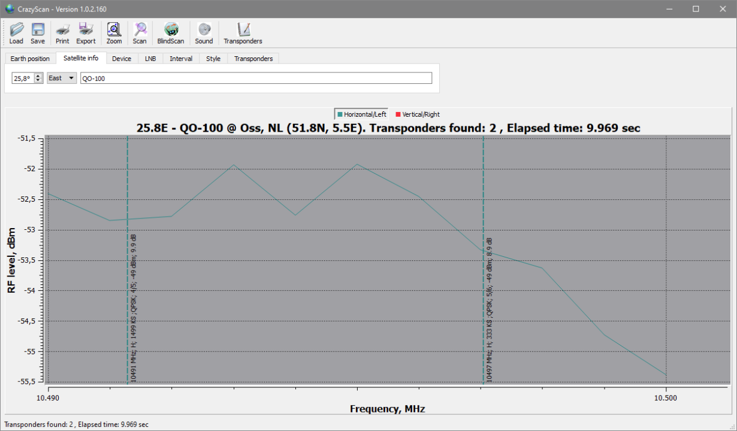Print the spectrum chart
This screenshot has width=737, height=431.
point(62,33)
